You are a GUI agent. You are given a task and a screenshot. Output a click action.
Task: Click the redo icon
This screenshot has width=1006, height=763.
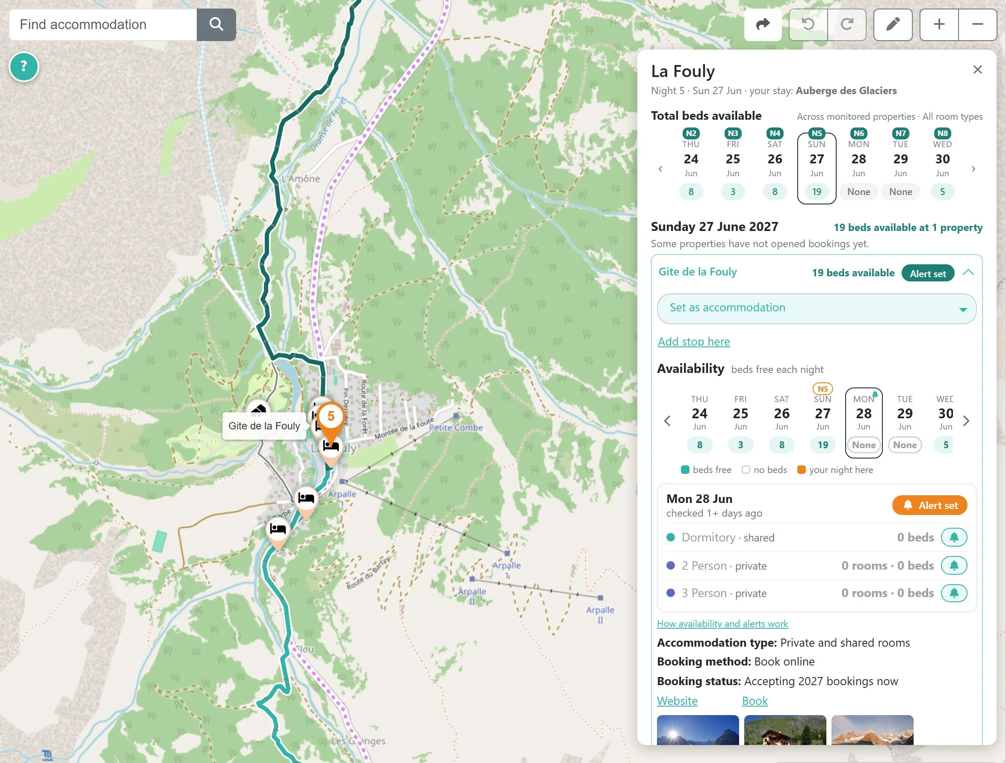[x=847, y=24]
